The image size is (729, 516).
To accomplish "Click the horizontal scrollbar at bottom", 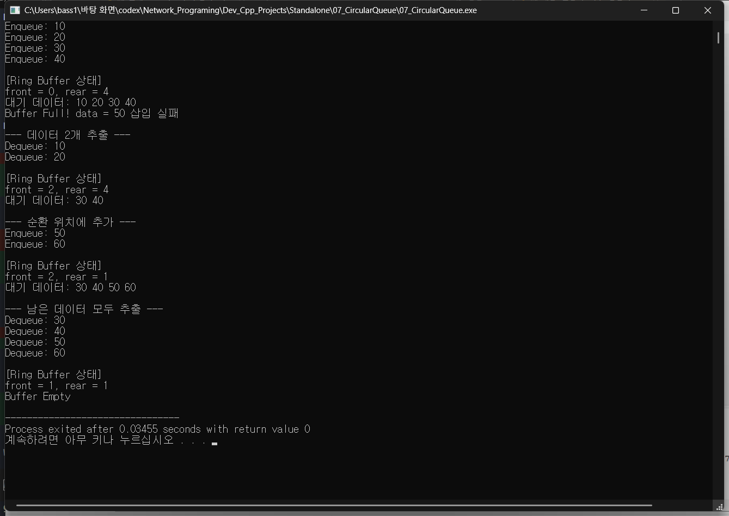I will tap(334, 505).
